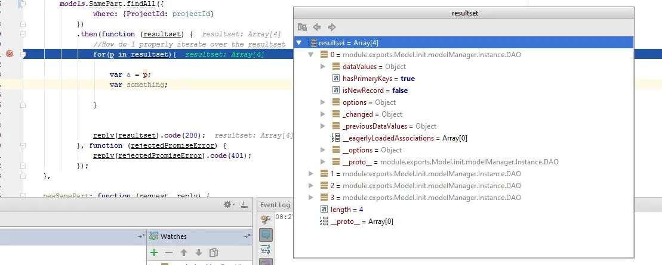Open the Event Log tab
The image size is (662, 265).
click(x=275, y=205)
